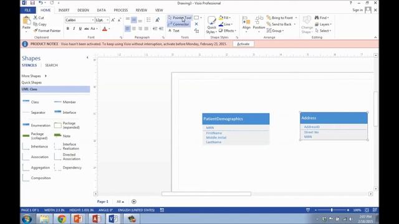Image resolution: width=399 pixels, height=224 pixels.
Task: Select the Inheritance stencil shape
Action: 35,147
